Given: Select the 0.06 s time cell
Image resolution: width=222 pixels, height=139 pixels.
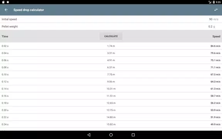Looking at the screenshot, I should pyautogui.click(x=5, y=60).
